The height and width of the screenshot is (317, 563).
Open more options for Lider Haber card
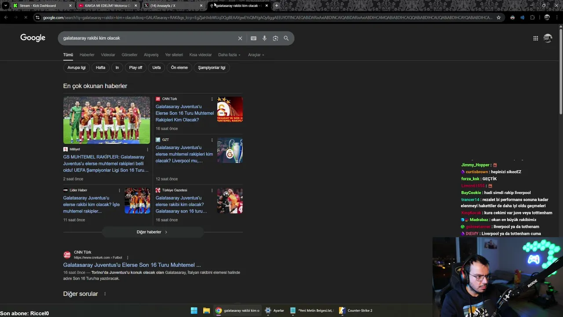(x=119, y=191)
